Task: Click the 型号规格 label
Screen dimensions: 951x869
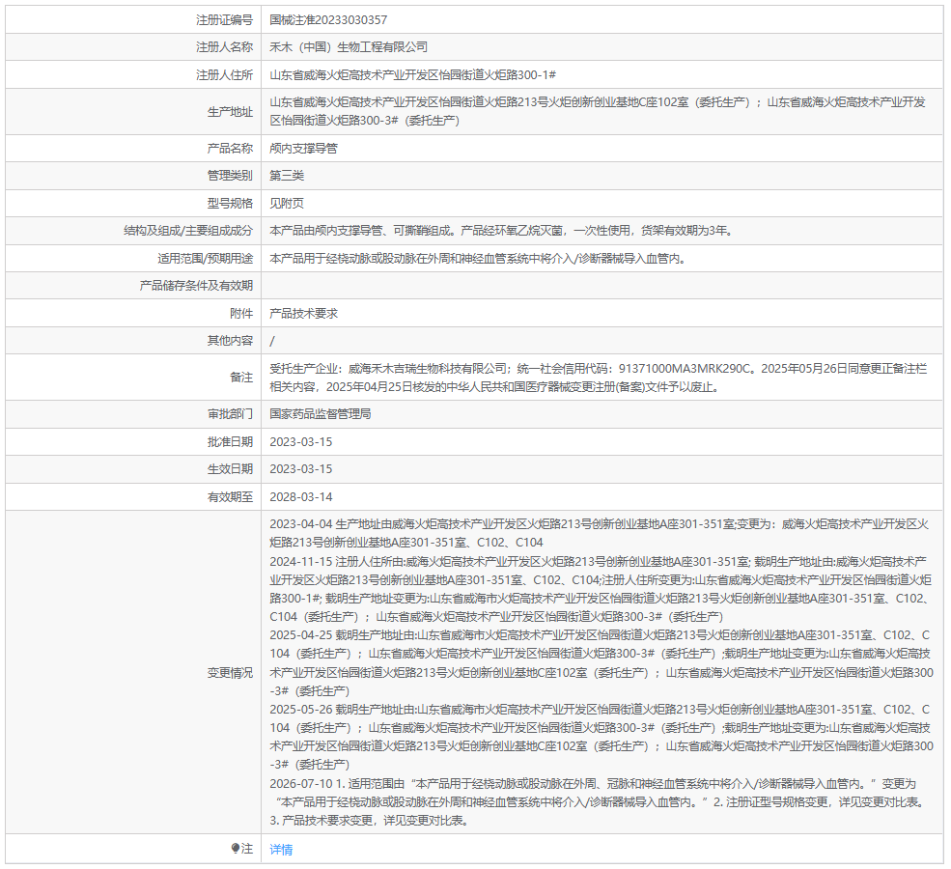Action: [x=230, y=204]
